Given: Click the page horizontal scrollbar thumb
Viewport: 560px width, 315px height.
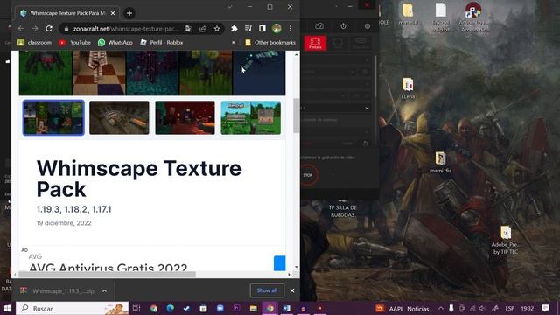Looking at the screenshot, I should (107, 275).
